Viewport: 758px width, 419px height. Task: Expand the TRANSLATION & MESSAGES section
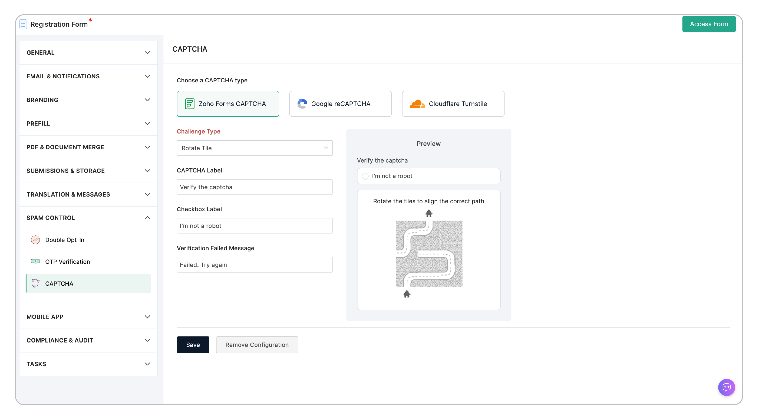click(x=88, y=194)
